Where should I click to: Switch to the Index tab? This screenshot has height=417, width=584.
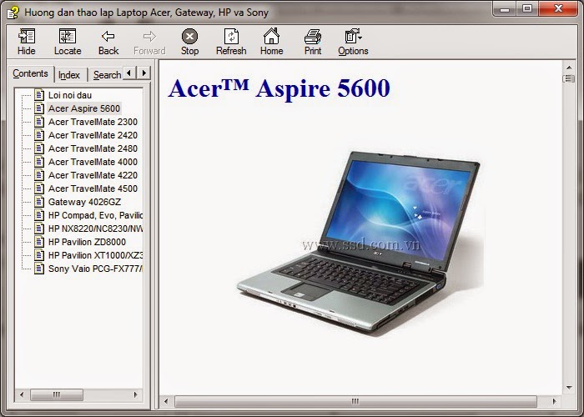pos(69,75)
